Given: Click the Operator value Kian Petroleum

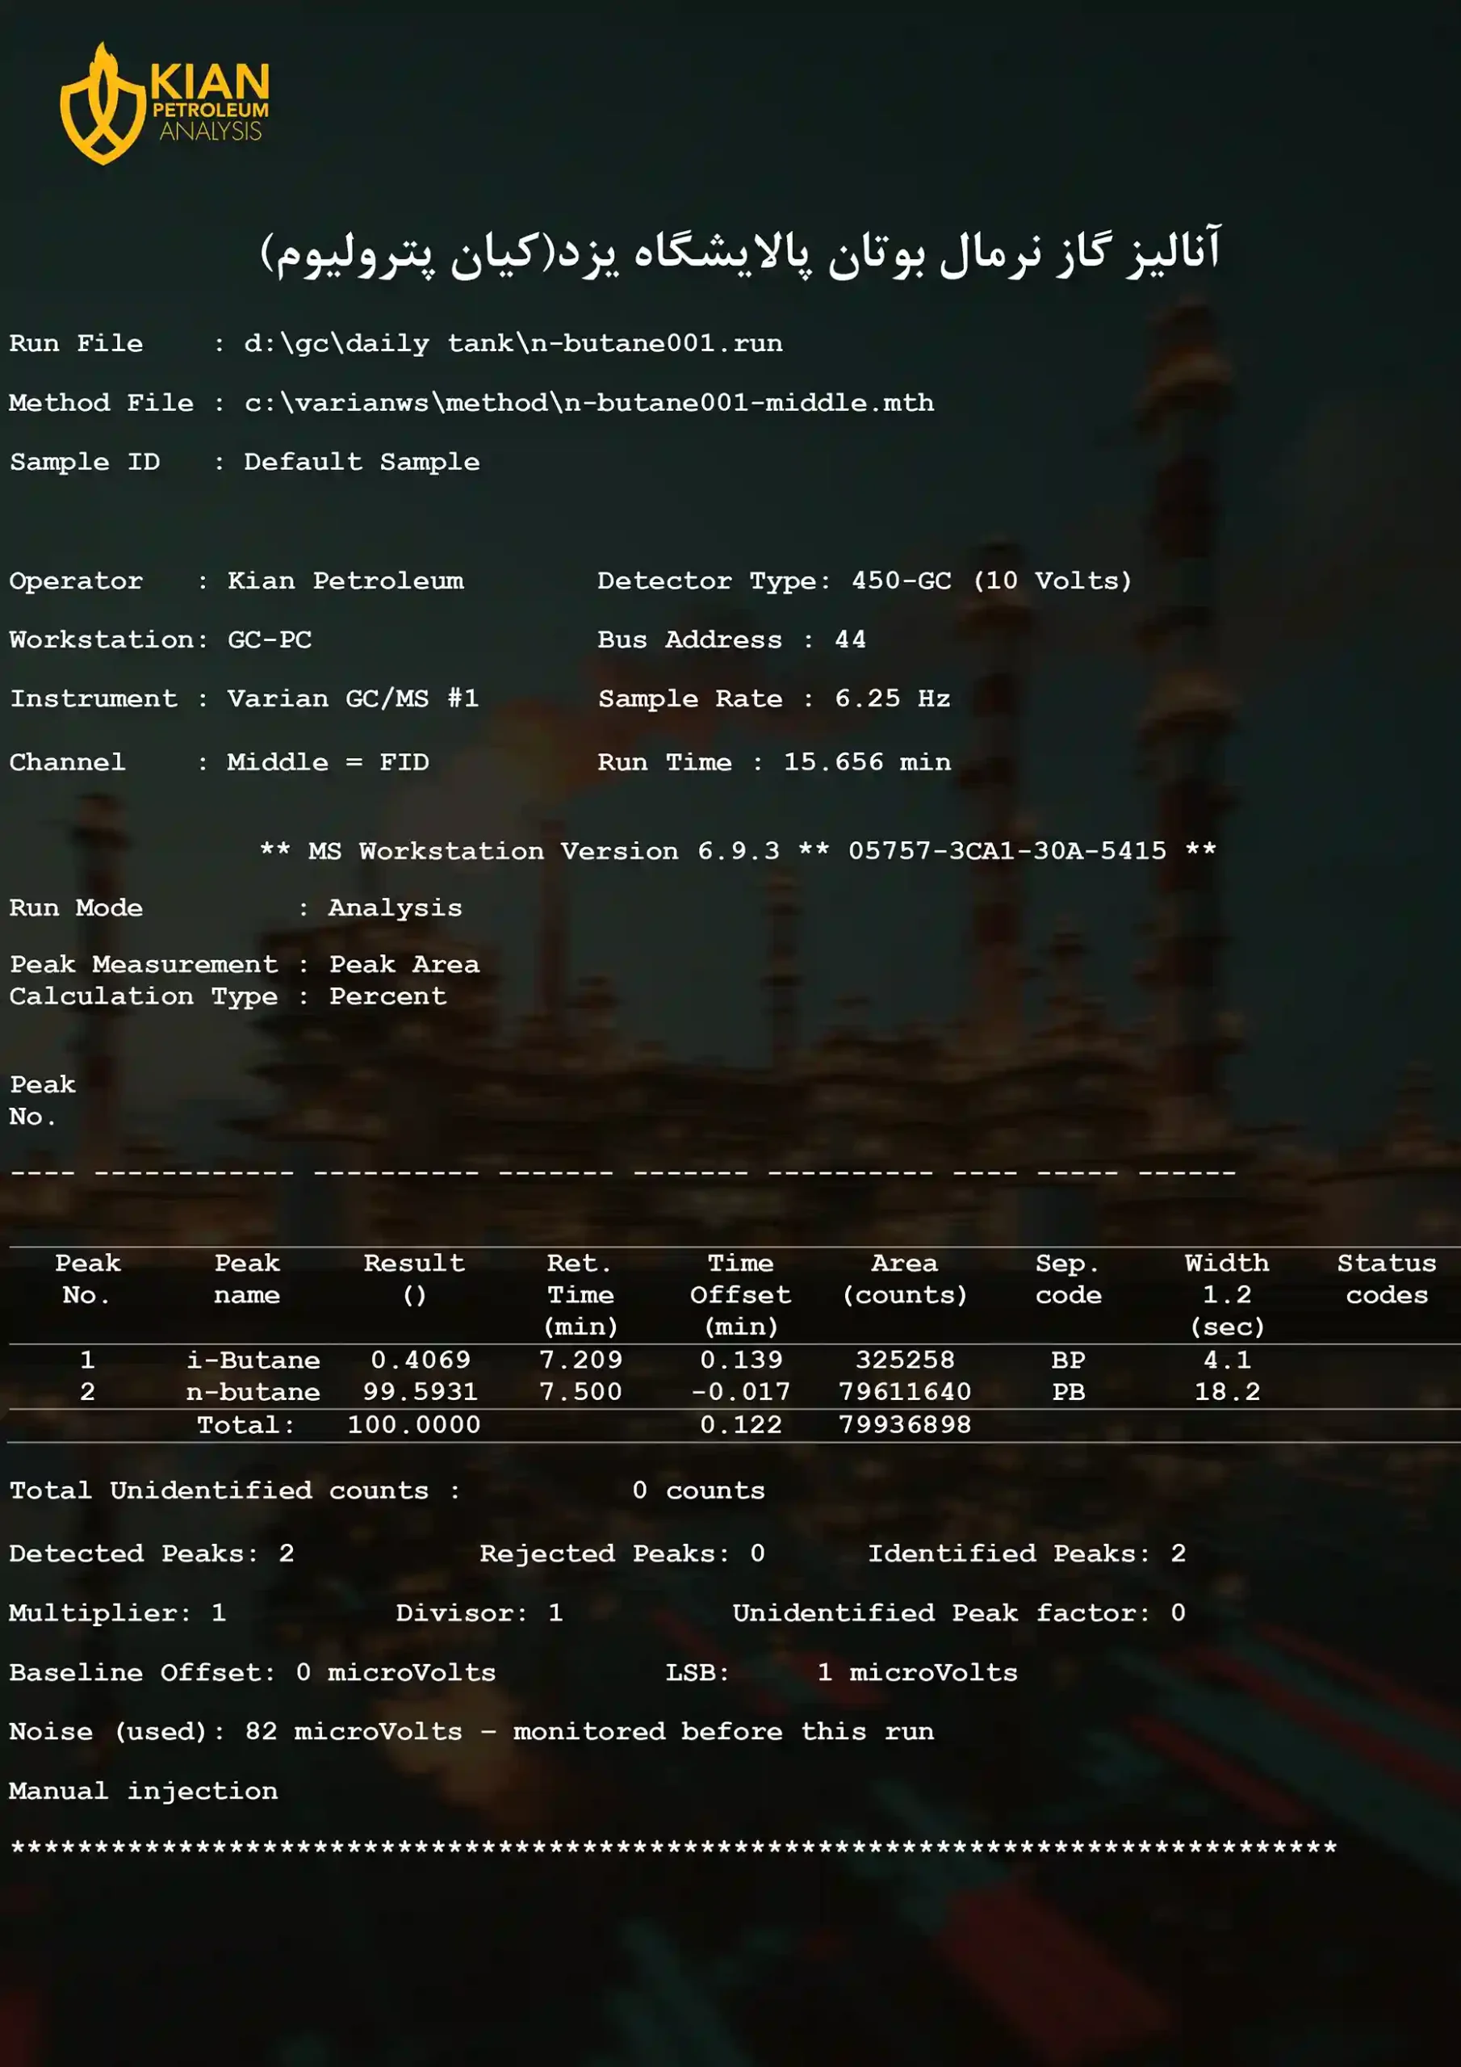Looking at the screenshot, I should 345,581.
